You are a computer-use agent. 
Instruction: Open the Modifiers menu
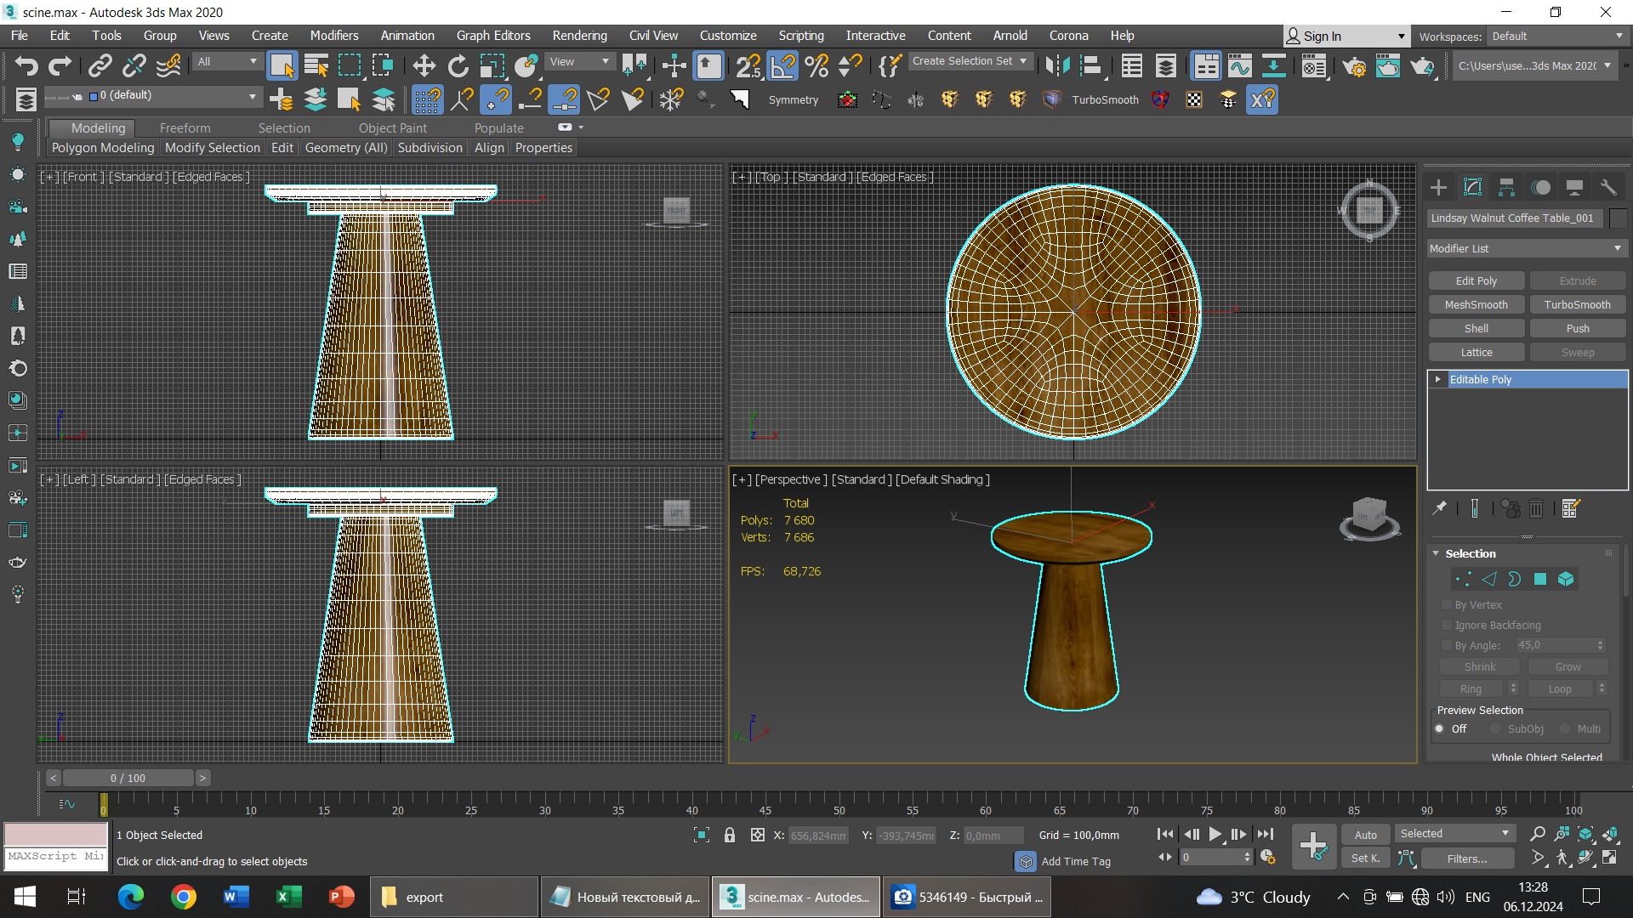(333, 36)
